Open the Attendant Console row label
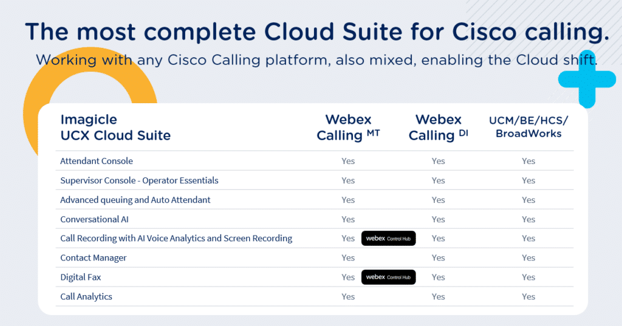This screenshot has height=326, width=622. coord(97,161)
